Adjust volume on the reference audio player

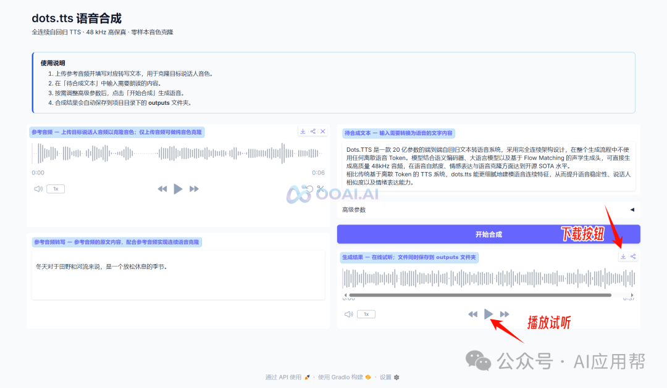click(x=38, y=189)
